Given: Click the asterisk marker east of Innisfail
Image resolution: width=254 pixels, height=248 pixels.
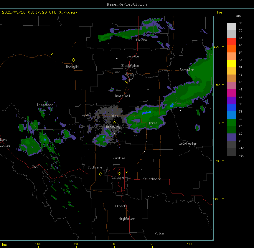Looking at the screenshot, I should pos(148,89).
